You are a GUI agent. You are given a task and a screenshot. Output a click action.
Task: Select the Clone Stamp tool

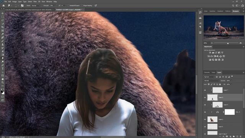click(3, 44)
